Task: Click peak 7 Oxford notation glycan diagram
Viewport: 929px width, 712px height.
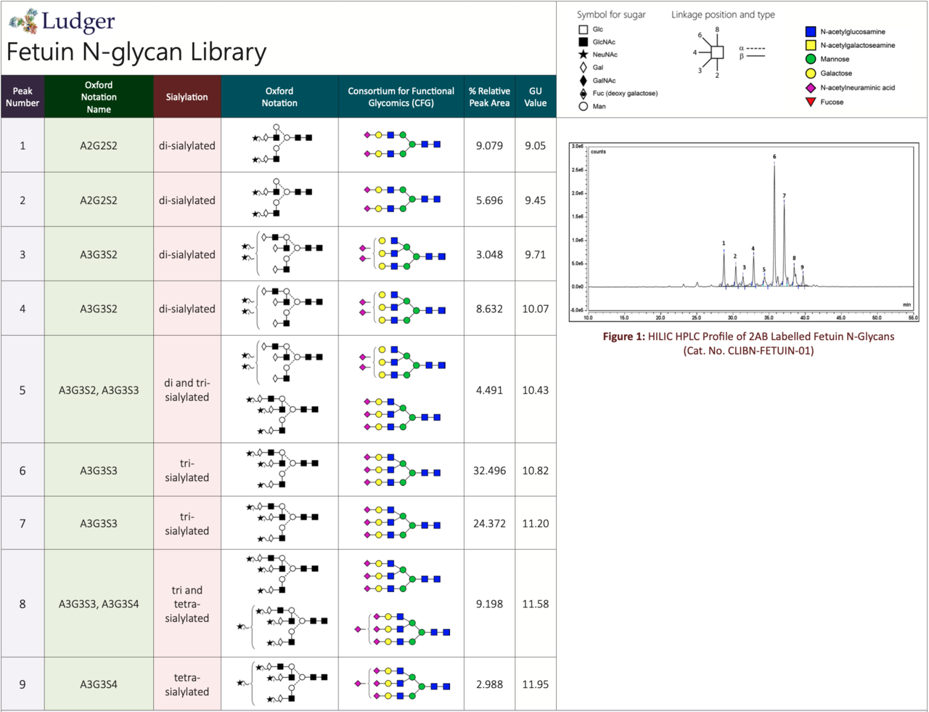Action: tap(282, 522)
